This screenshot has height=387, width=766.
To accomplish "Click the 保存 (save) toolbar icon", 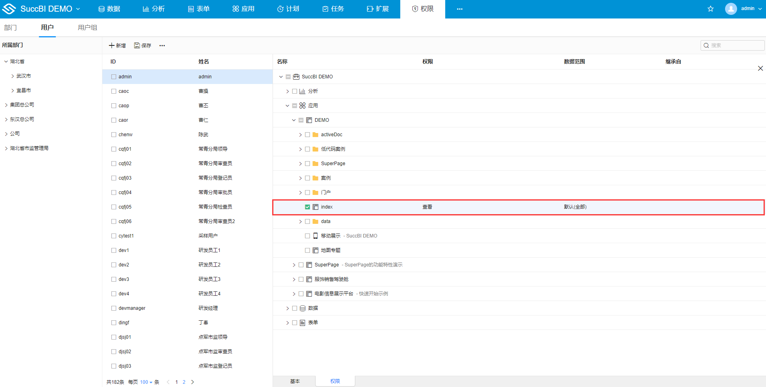I will [x=143, y=45].
